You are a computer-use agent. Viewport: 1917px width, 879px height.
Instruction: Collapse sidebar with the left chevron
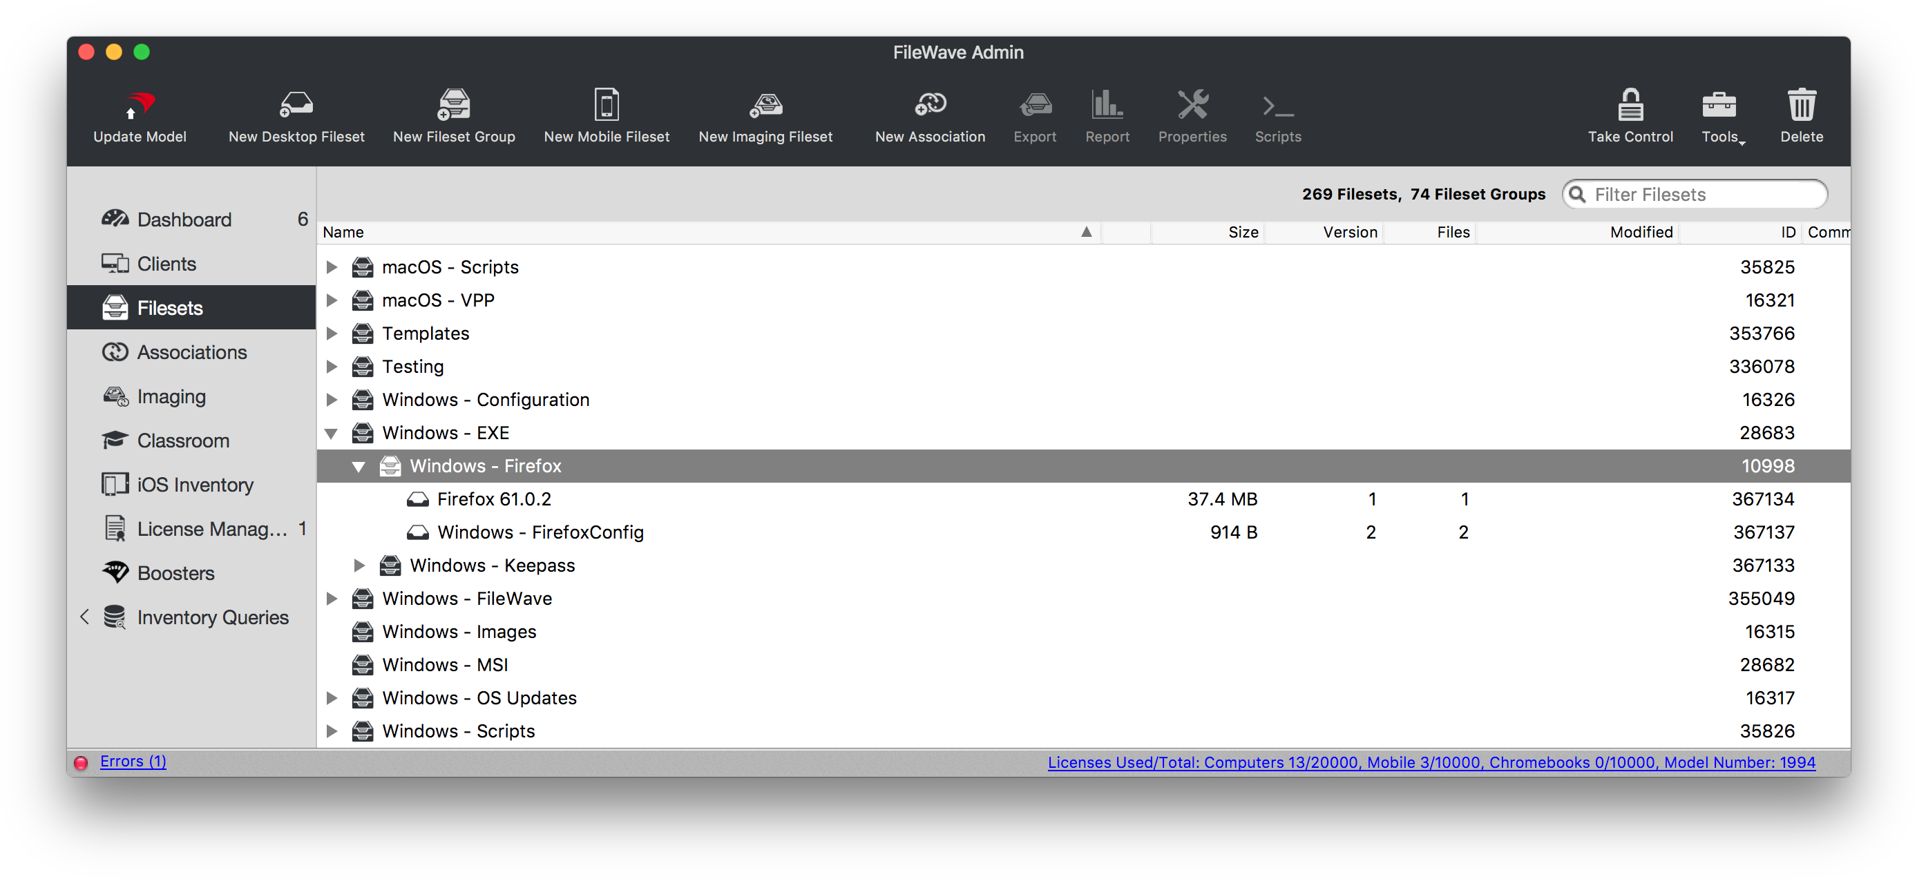[x=84, y=617]
